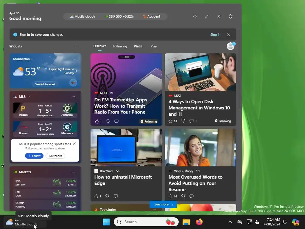Open comments on the Disk Management article
Viewport: 305px width, 229px height.
192,121
